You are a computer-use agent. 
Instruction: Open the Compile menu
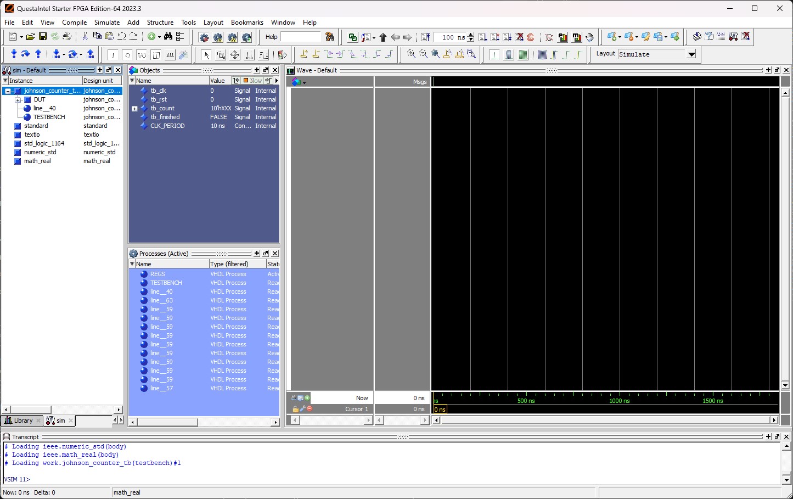[75, 23]
